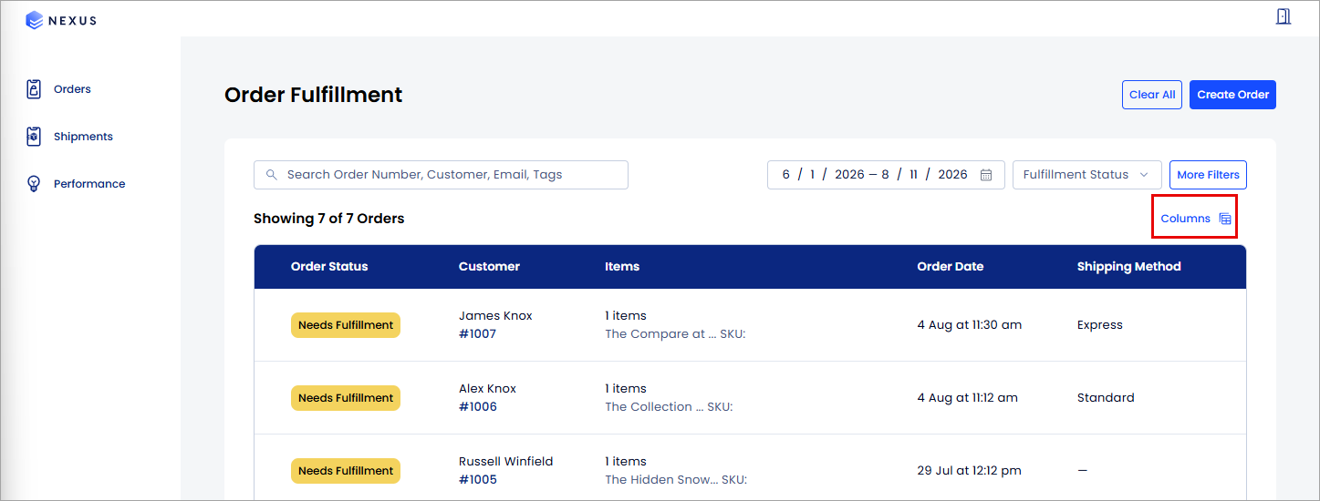
Task: Click the Performance lightbulb icon in sidebar
Action: [34, 184]
